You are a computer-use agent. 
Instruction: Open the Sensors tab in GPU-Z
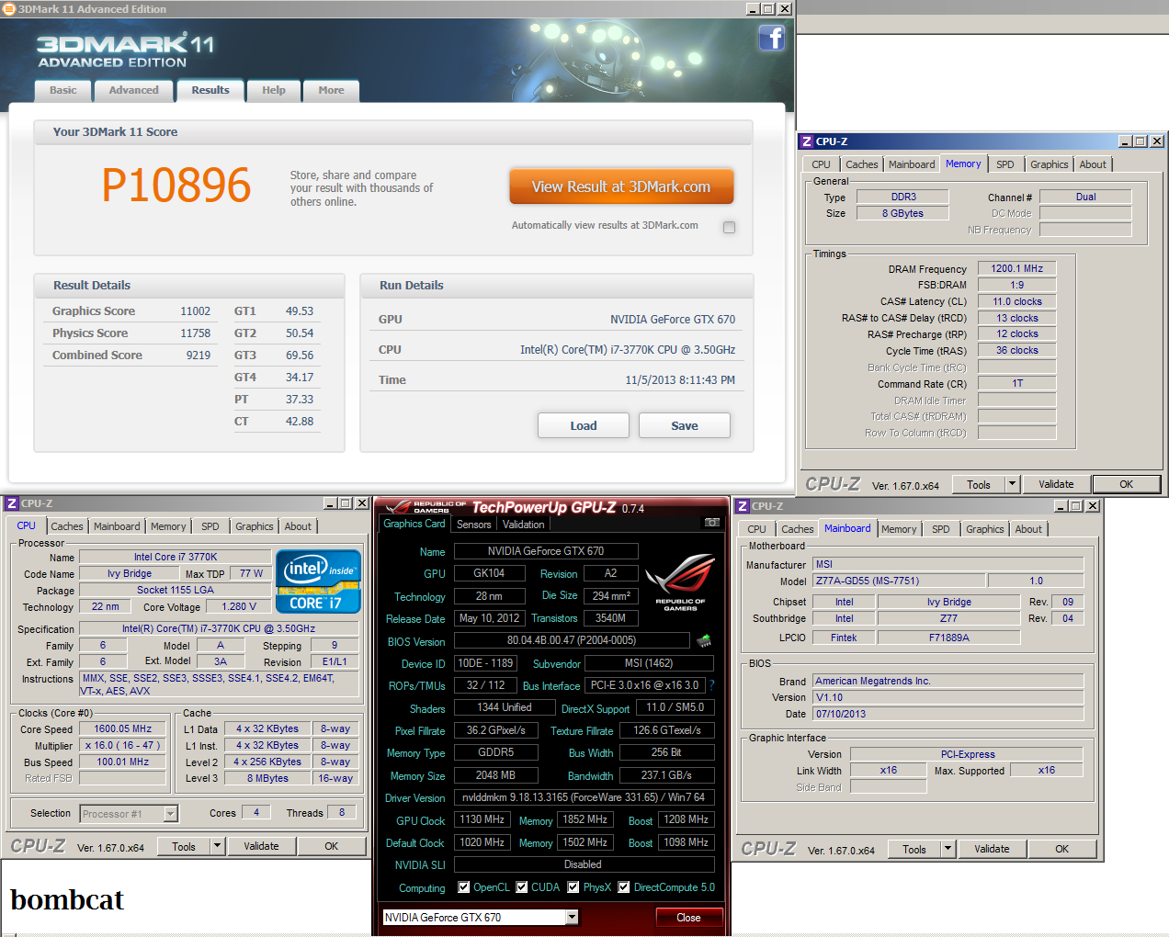pyautogui.click(x=473, y=525)
